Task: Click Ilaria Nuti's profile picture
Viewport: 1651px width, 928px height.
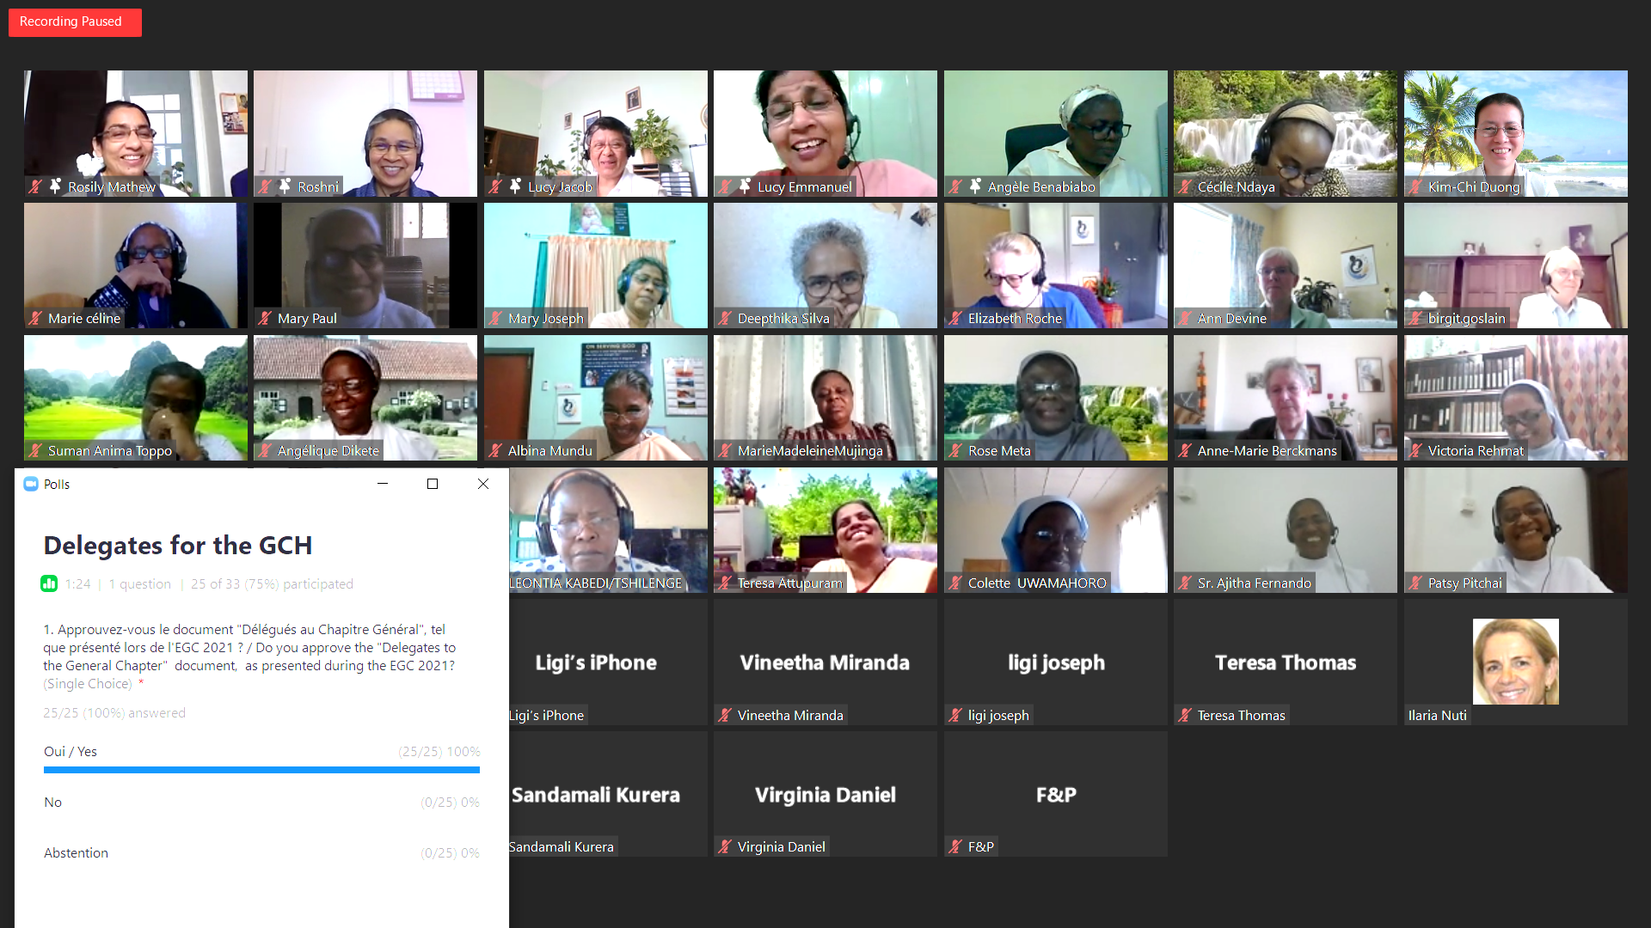Action: 1515,662
